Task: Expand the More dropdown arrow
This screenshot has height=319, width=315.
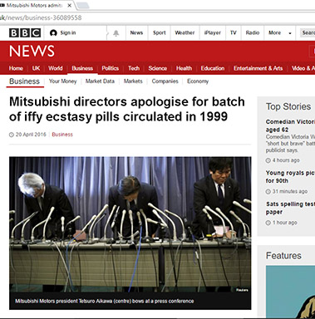Action: pos(290,33)
